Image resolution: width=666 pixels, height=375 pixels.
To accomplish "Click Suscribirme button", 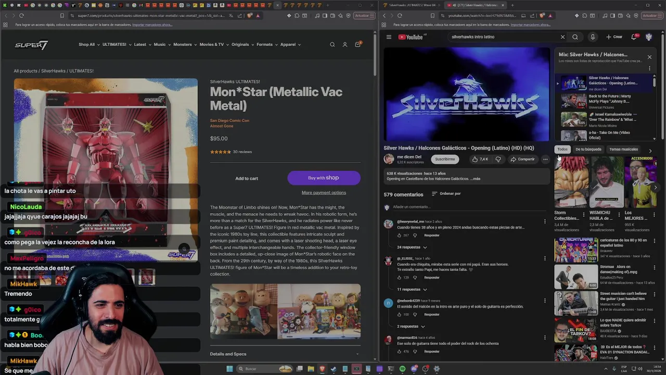I will tap(445, 159).
